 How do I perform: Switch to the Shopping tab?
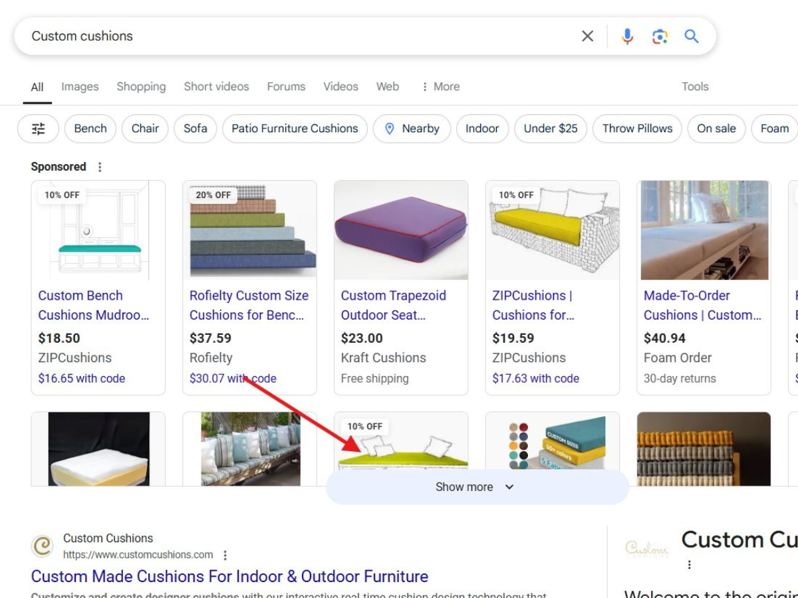(x=141, y=86)
